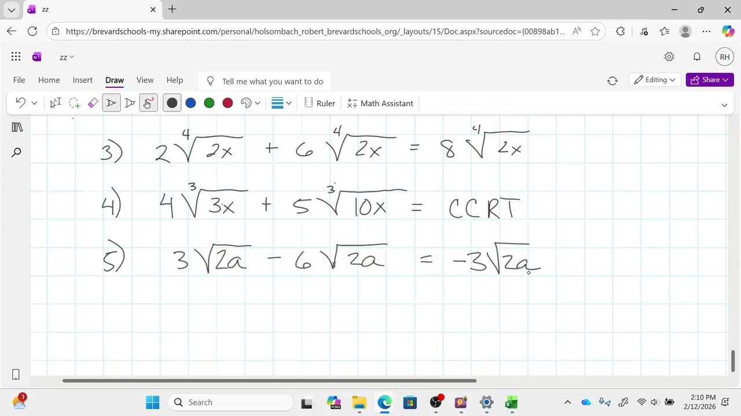Open the Editing mode dropdown

655,80
